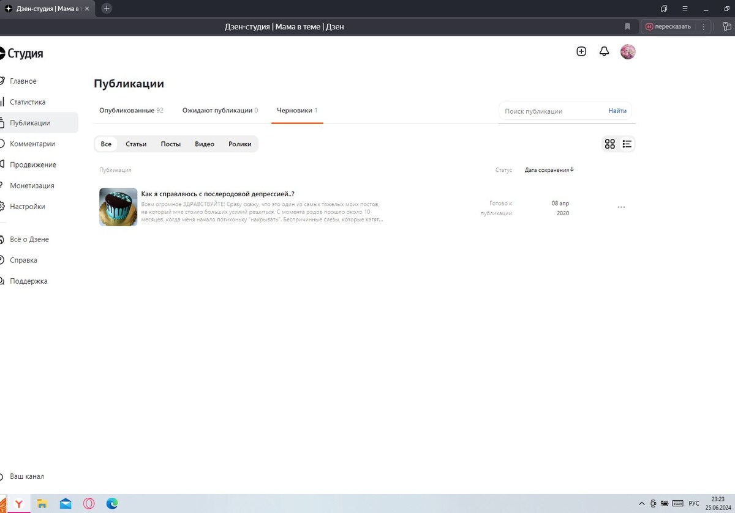Open Настройки in the sidebar
735x513 pixels.
pyautogui.click(x=28, y=206)
